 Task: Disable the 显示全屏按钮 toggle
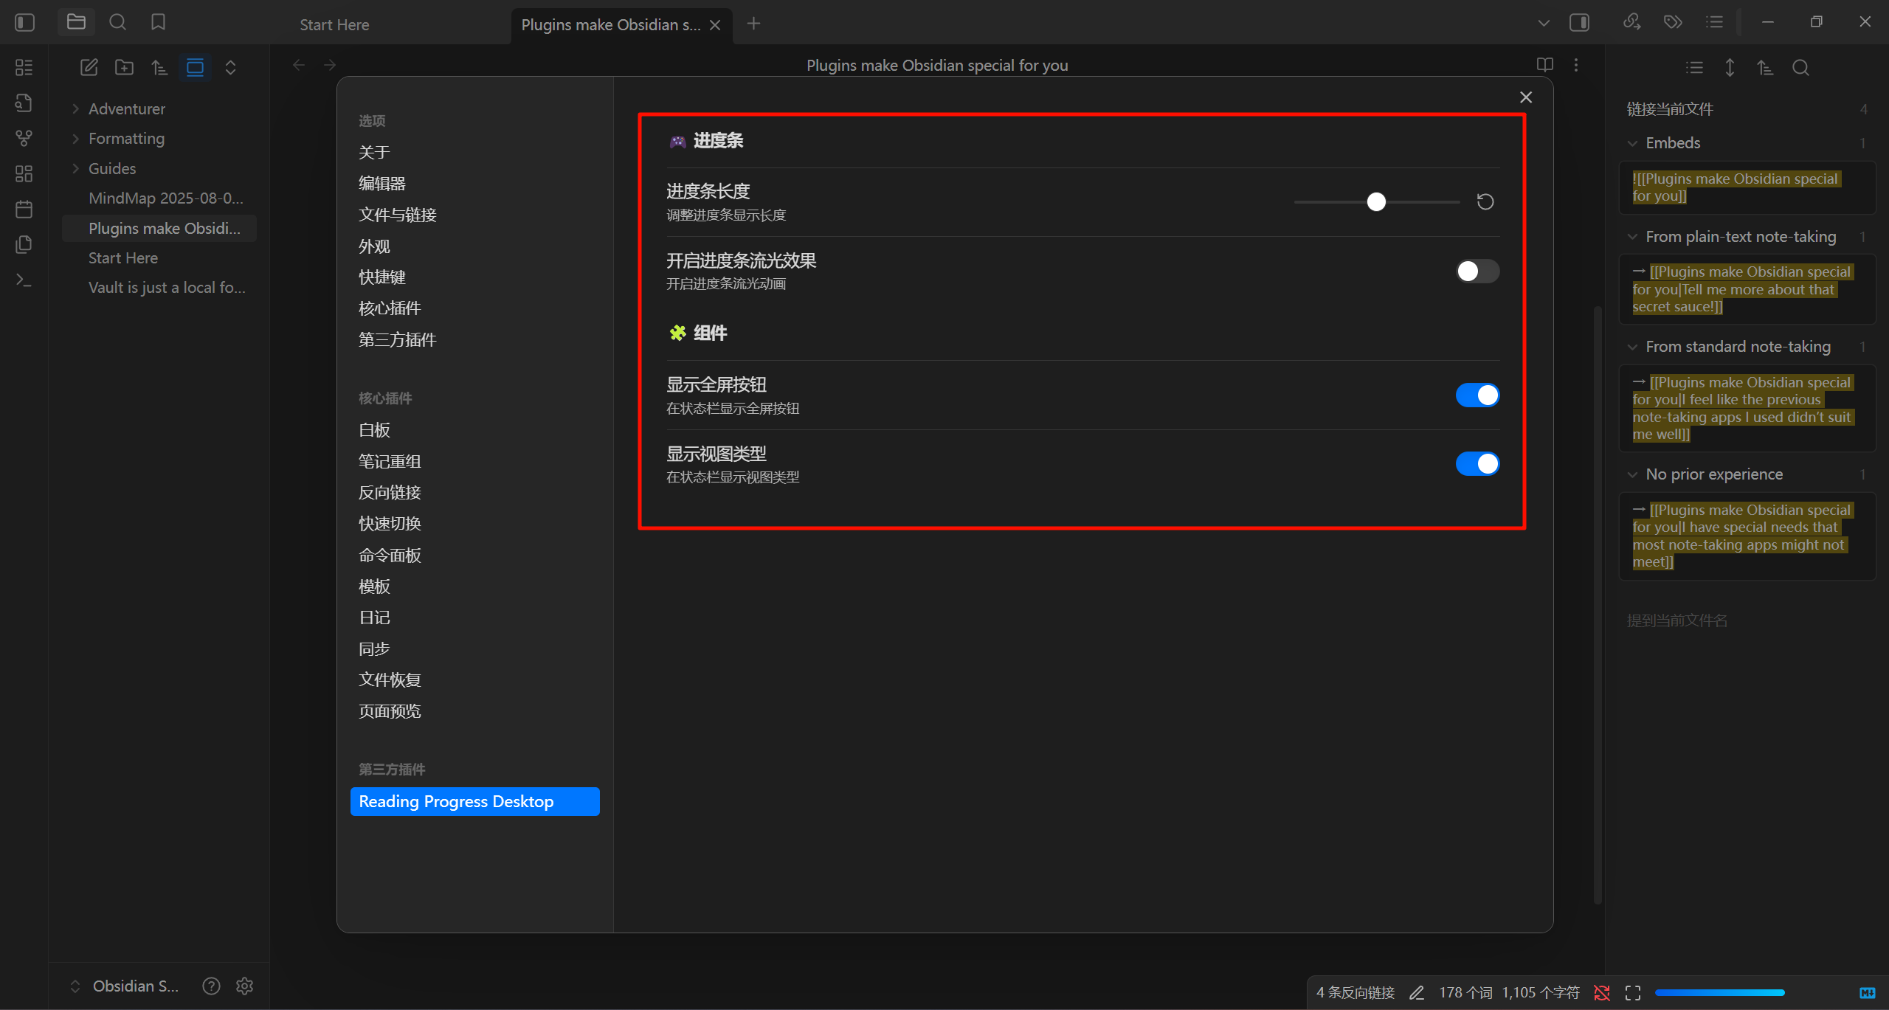[1477, 395]
